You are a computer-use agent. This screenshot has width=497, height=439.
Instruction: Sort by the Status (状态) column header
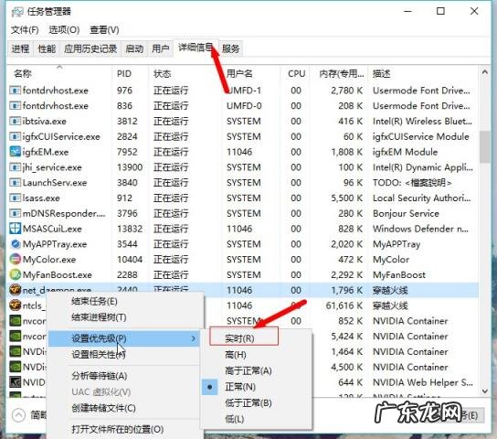[x=162, y=73]
